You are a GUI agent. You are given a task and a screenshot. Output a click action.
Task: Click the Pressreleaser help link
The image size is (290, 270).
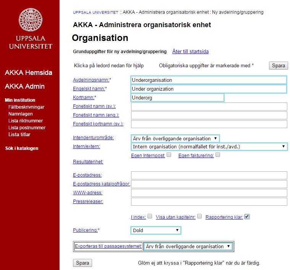88,201
